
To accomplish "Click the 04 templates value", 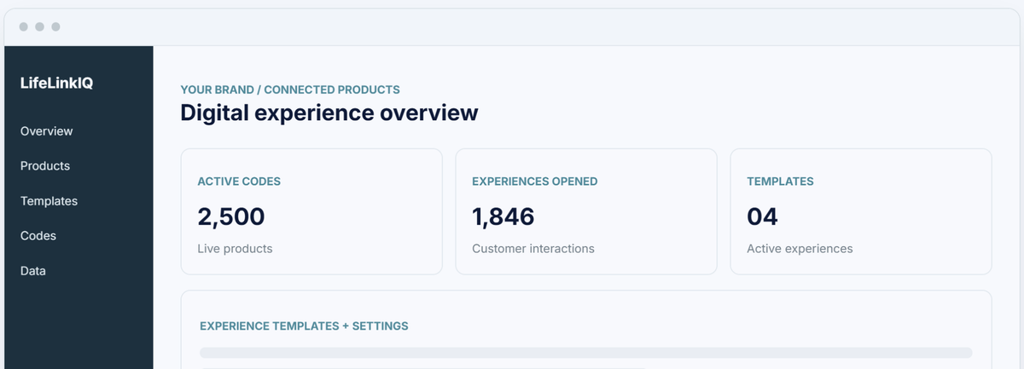I will tap(762, 216).
